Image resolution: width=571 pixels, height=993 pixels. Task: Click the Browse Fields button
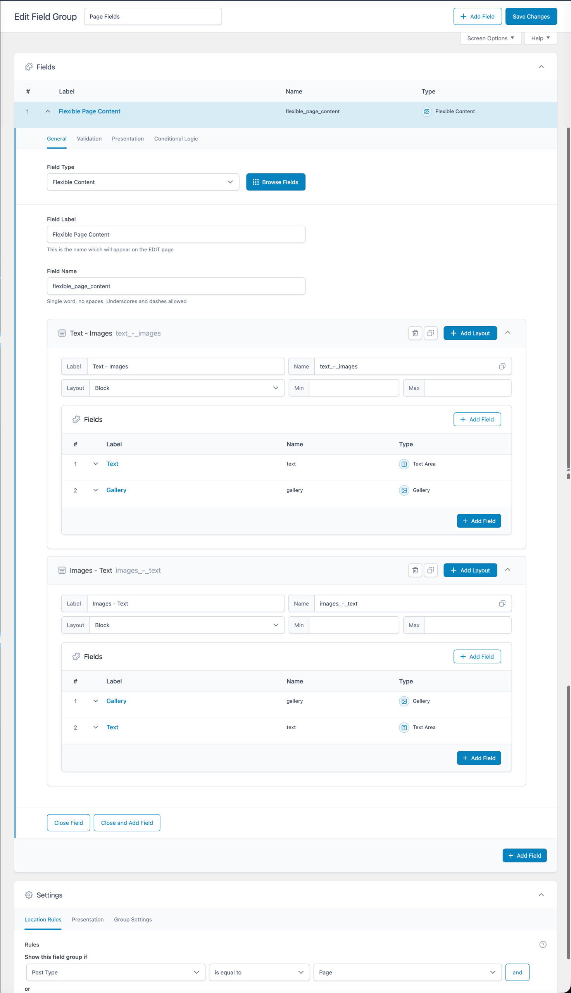pos(275,182)
